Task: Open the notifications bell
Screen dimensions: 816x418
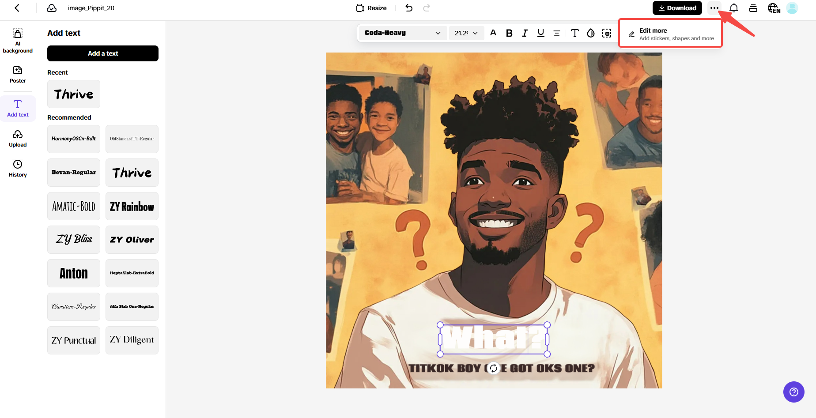Action: coord(733,8)
